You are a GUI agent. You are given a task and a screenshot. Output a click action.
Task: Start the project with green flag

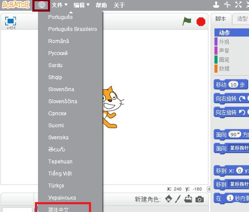187,21
